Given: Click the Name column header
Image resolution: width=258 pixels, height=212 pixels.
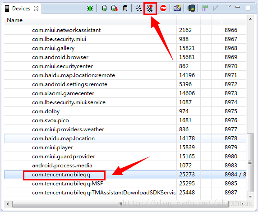Looking at the screenshot, I should coord(14,20).
